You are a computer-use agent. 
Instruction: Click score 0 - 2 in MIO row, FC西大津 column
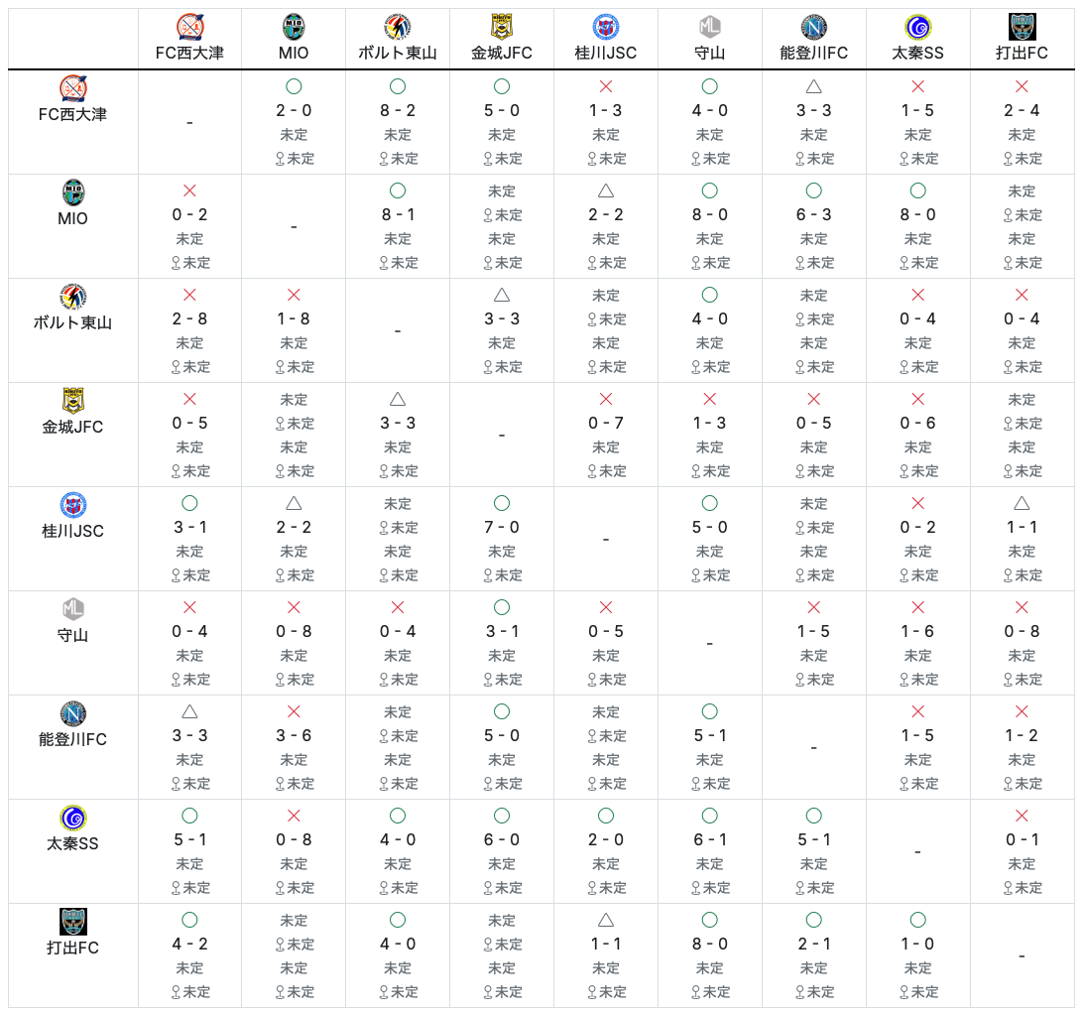tap(189, 215)
